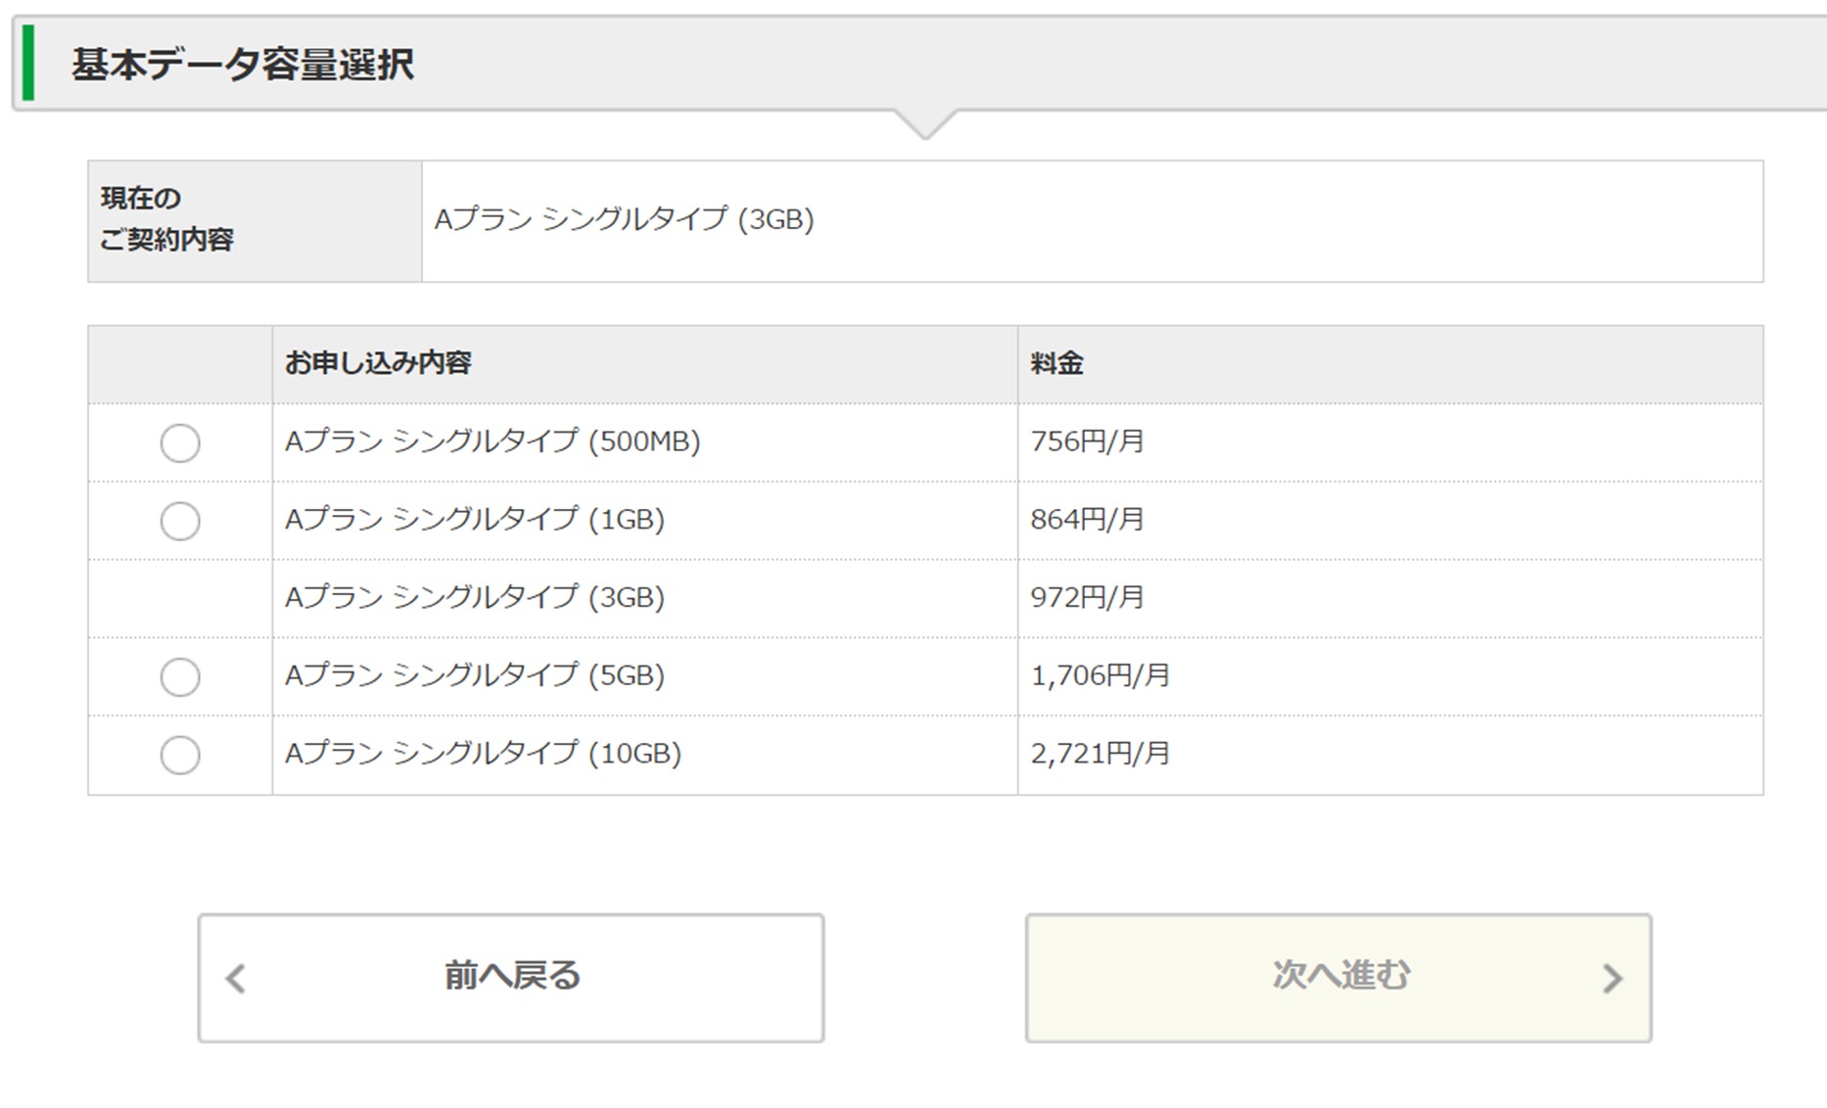Image resolution: width=1827 pixels, height=1108 pixels.
Task: Choose the 10GB plan radio button
Action: point(180,755)
